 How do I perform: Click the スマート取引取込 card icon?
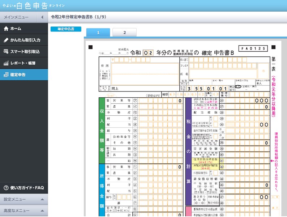coord(6,52)
